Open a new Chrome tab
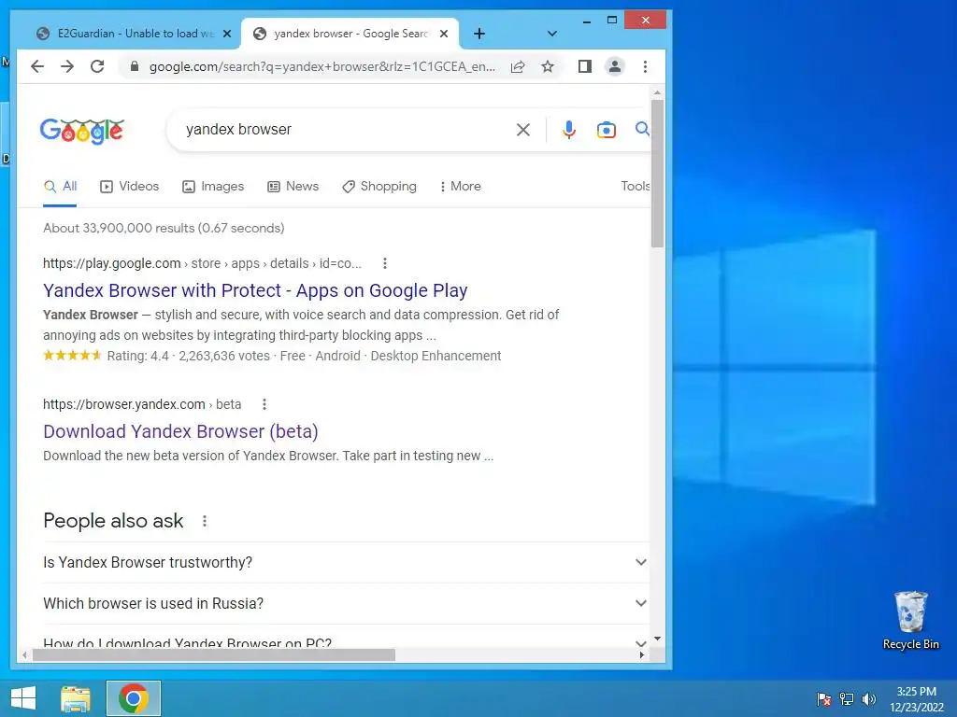This screenshot has width=957, height=717. (479, 34)
